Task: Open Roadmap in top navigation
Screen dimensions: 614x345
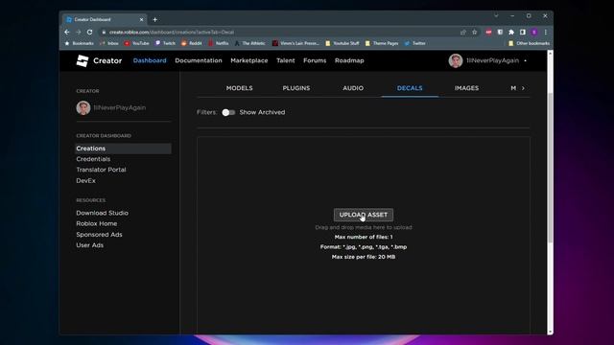Action: (x=349, y=60)
